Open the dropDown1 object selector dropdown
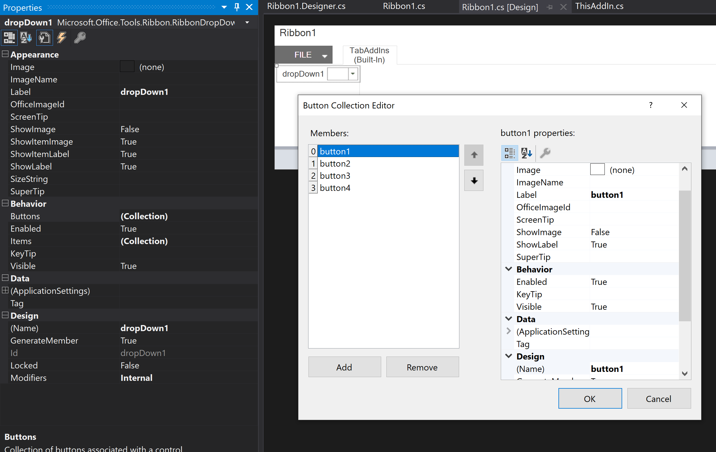The height and width of the screenshot is (452, 716). click(247, 23)
